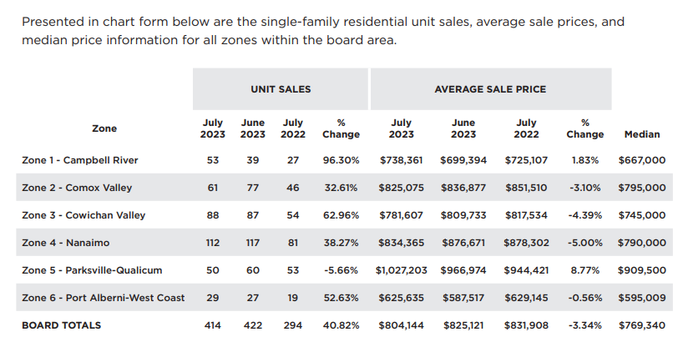Click Zone 4 - Nanaimo row label
Viewport: 683px width, 342px height.
[x=67, y=243]
